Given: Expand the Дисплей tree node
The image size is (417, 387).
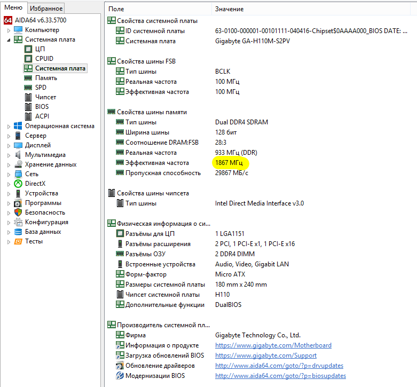Looking at the screenshot, I should click(9, 145).
